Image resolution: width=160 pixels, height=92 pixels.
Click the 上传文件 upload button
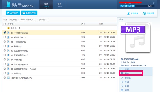(13, 13)
